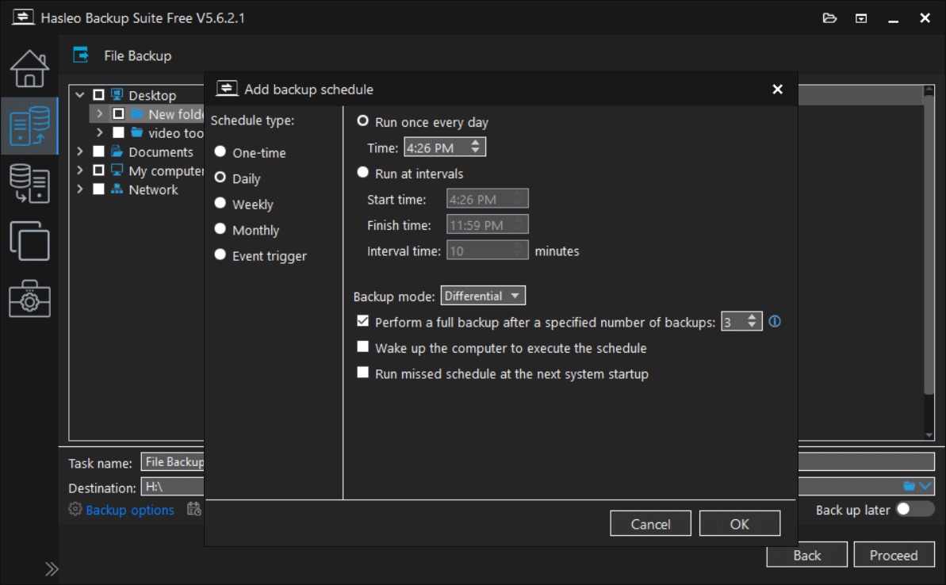
Task: Confirm the schedule with OK
Action: pos(739,523)
